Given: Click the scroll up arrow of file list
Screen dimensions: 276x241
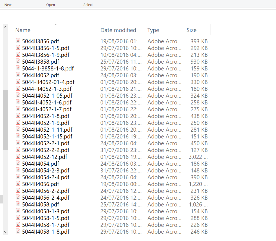Looking at the screenshot, I should point(5,27).
